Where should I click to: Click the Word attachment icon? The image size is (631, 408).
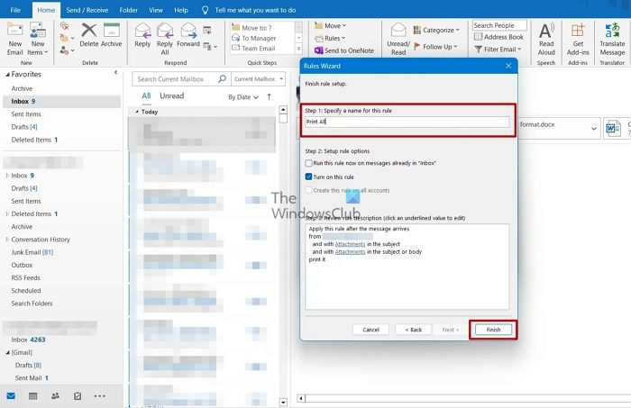click(612, 129)
